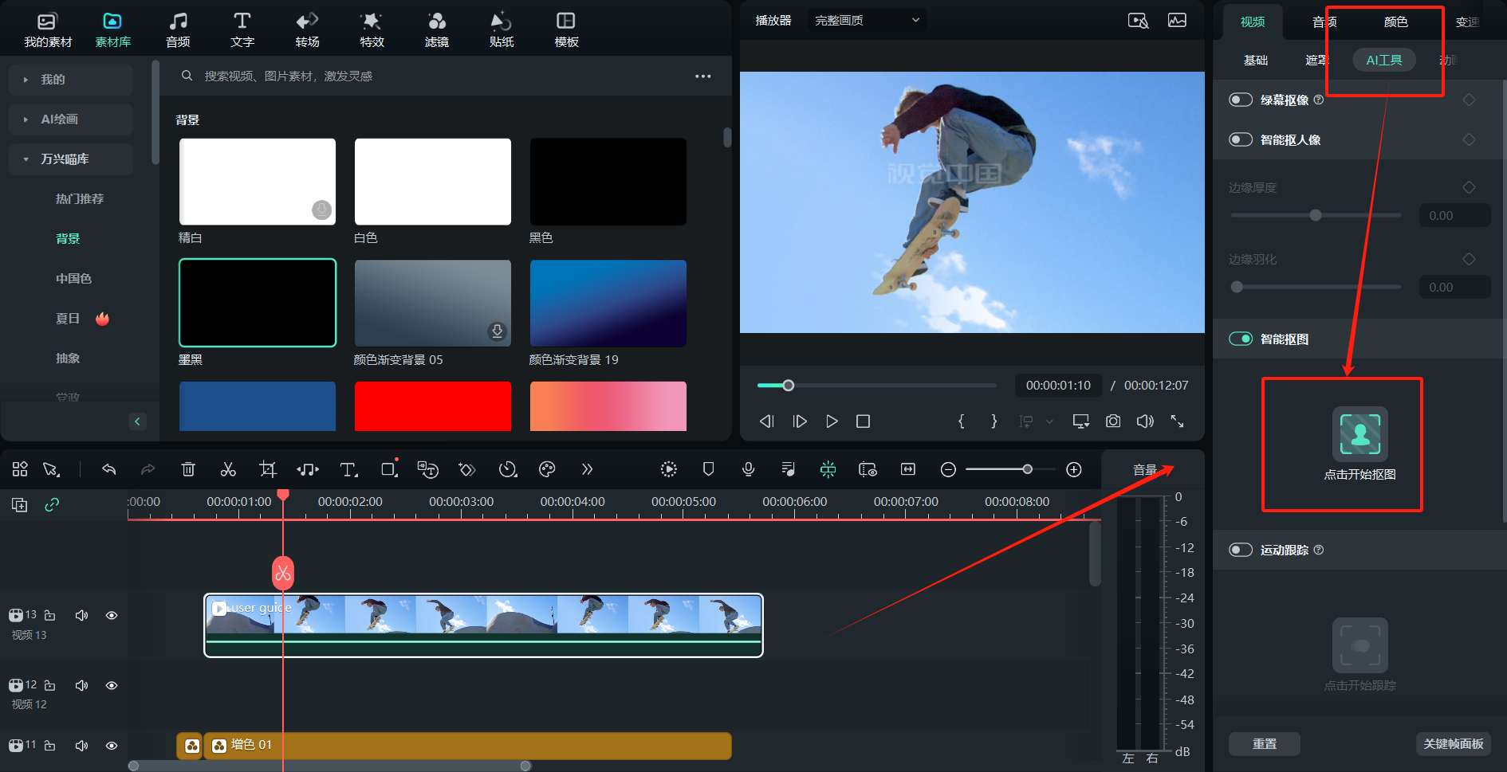
Task: Select the 颜色渐变背景 19 thumbnail
Action: pos(608,304)
